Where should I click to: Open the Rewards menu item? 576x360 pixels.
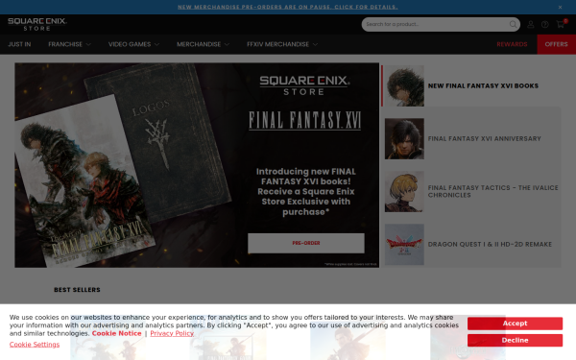click(x=512, y=44)
